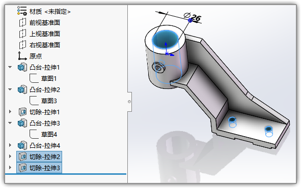Click the rollback bar below 切除-拉伸3
This screenshot has width=301, height=188.
point(66,174)
